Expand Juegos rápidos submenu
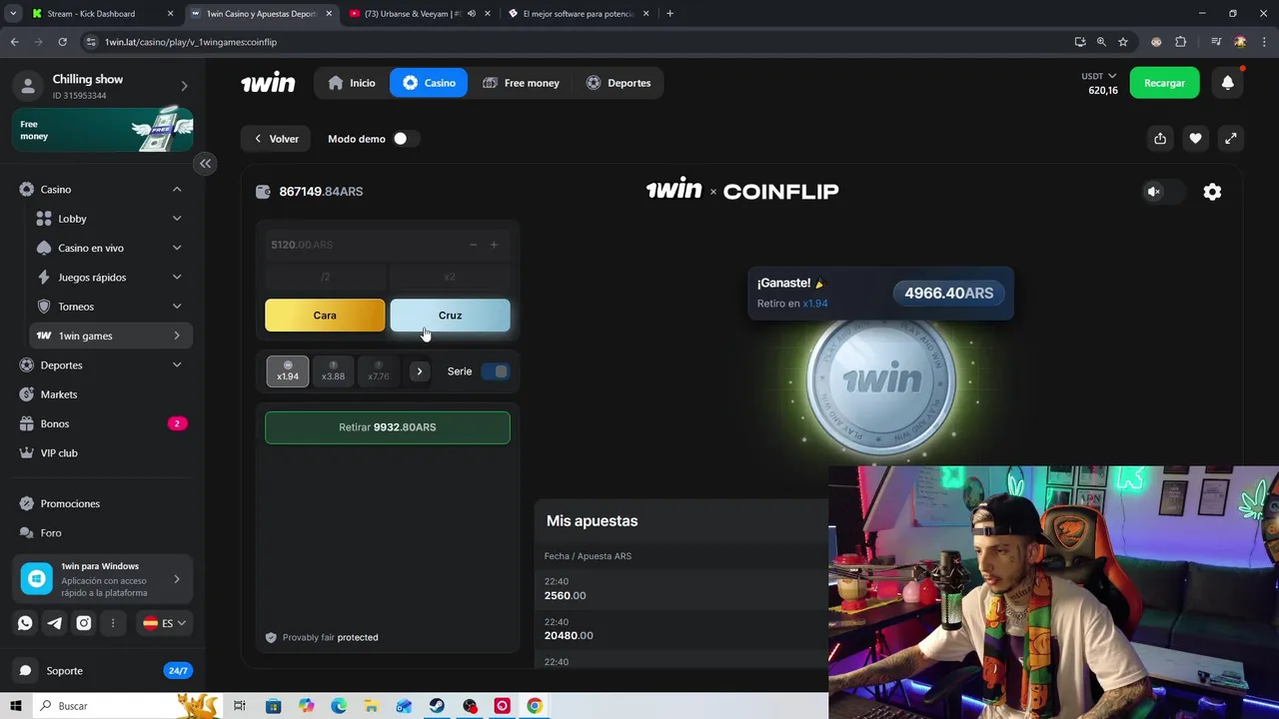This screenshot has width=1279, height=719. pos(177,278)
